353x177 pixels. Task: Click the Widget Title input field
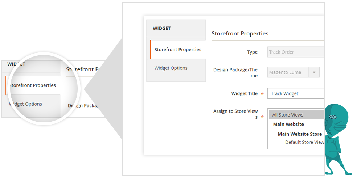(295, 94)
